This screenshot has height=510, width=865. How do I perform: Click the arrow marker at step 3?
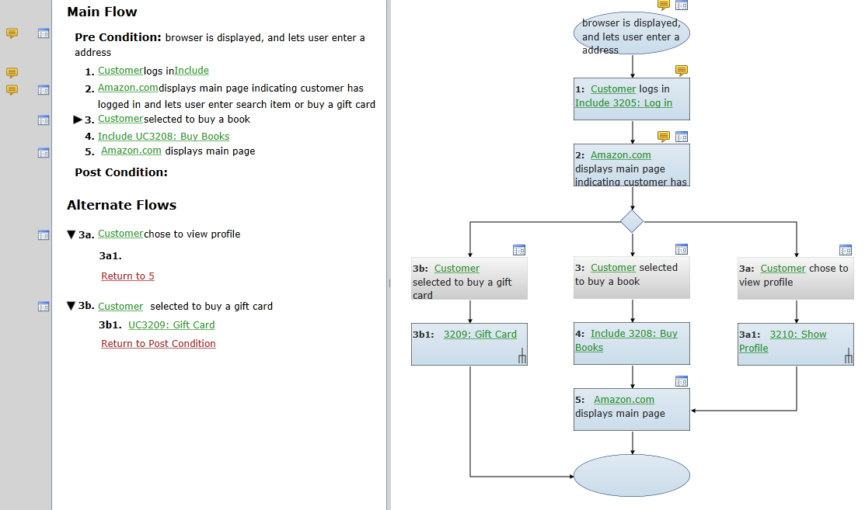tap(77, 120)
